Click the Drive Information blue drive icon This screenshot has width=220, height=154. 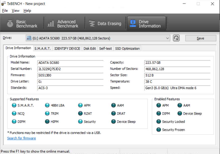click(133, 23)
